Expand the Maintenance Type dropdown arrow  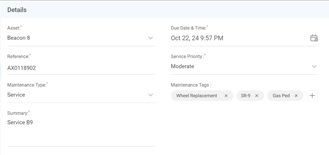click(x=151, y=95)
